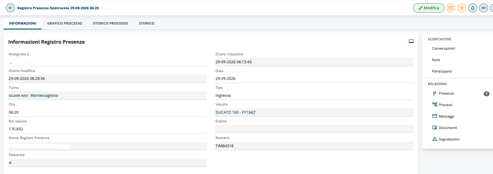Click the Presenze P icon
This screenshot has height=174, width=493.
click(435, 93)
